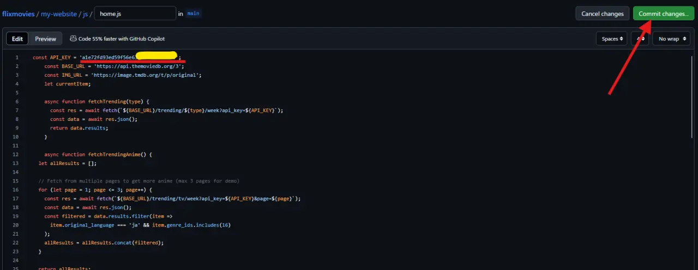
Task: Open the flixmovies owner link
Action: (18, 14)
